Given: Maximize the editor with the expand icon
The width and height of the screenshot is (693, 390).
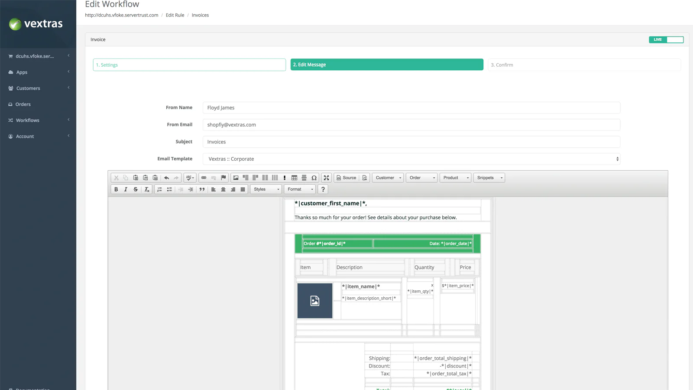Looking at the screenshot, I should pyautogui.click(x=327, y=178).
